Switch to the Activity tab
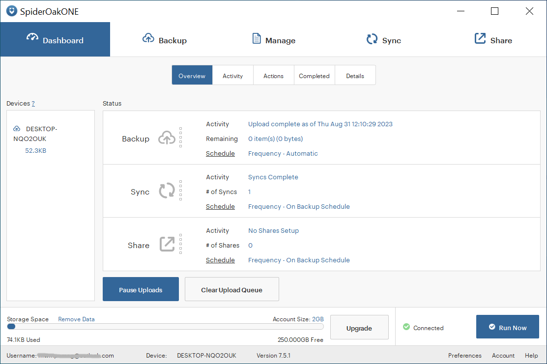547x364 pixels. click(232, 75)
